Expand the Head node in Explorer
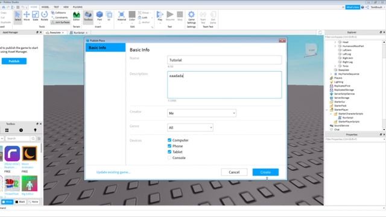The height and width of the screenshot is (217, 386). coord(335,42)
